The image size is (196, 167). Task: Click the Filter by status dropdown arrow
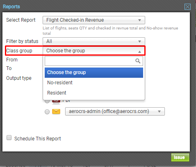click(x=139, y=41)
